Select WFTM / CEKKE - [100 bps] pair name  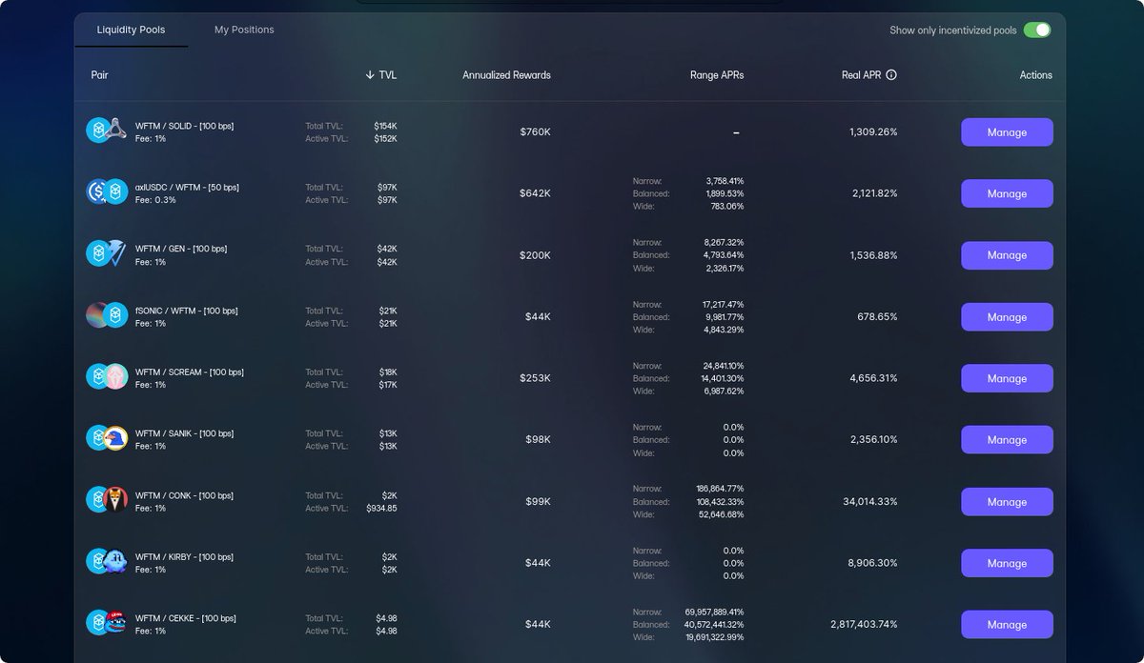(x=185, y=618)
